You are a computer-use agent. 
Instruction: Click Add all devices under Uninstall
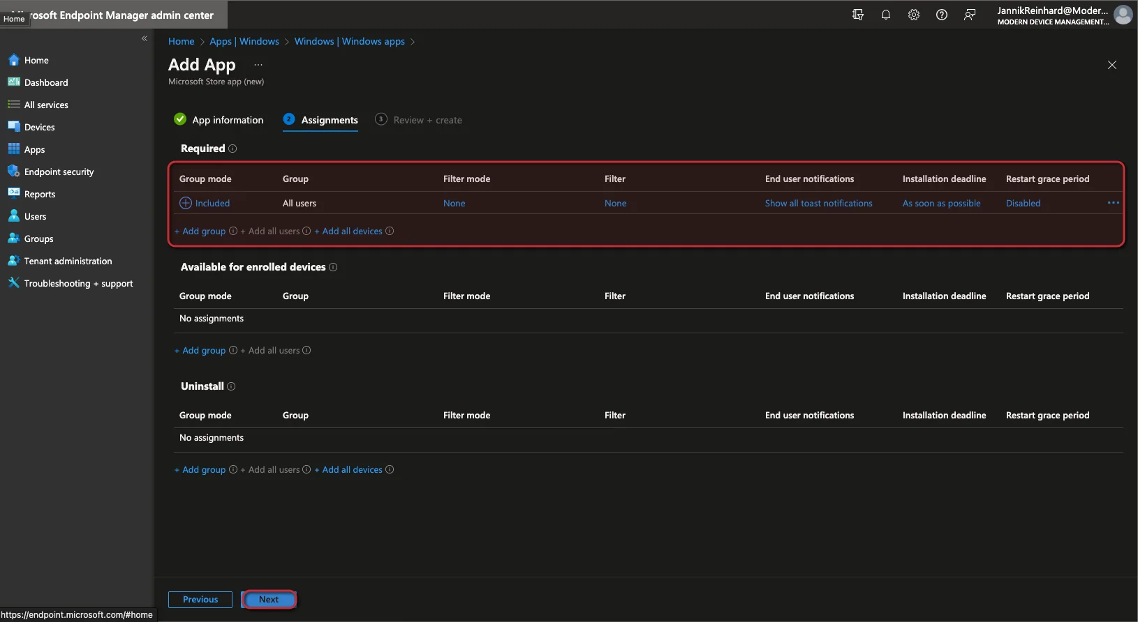pyautogui.click(x=348, y=469)
